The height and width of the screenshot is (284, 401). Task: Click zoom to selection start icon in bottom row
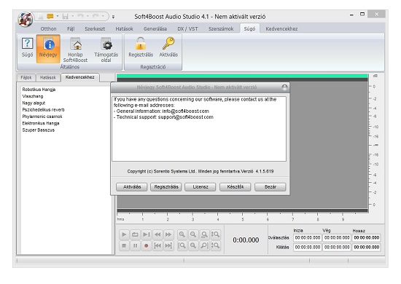(182, 245)
